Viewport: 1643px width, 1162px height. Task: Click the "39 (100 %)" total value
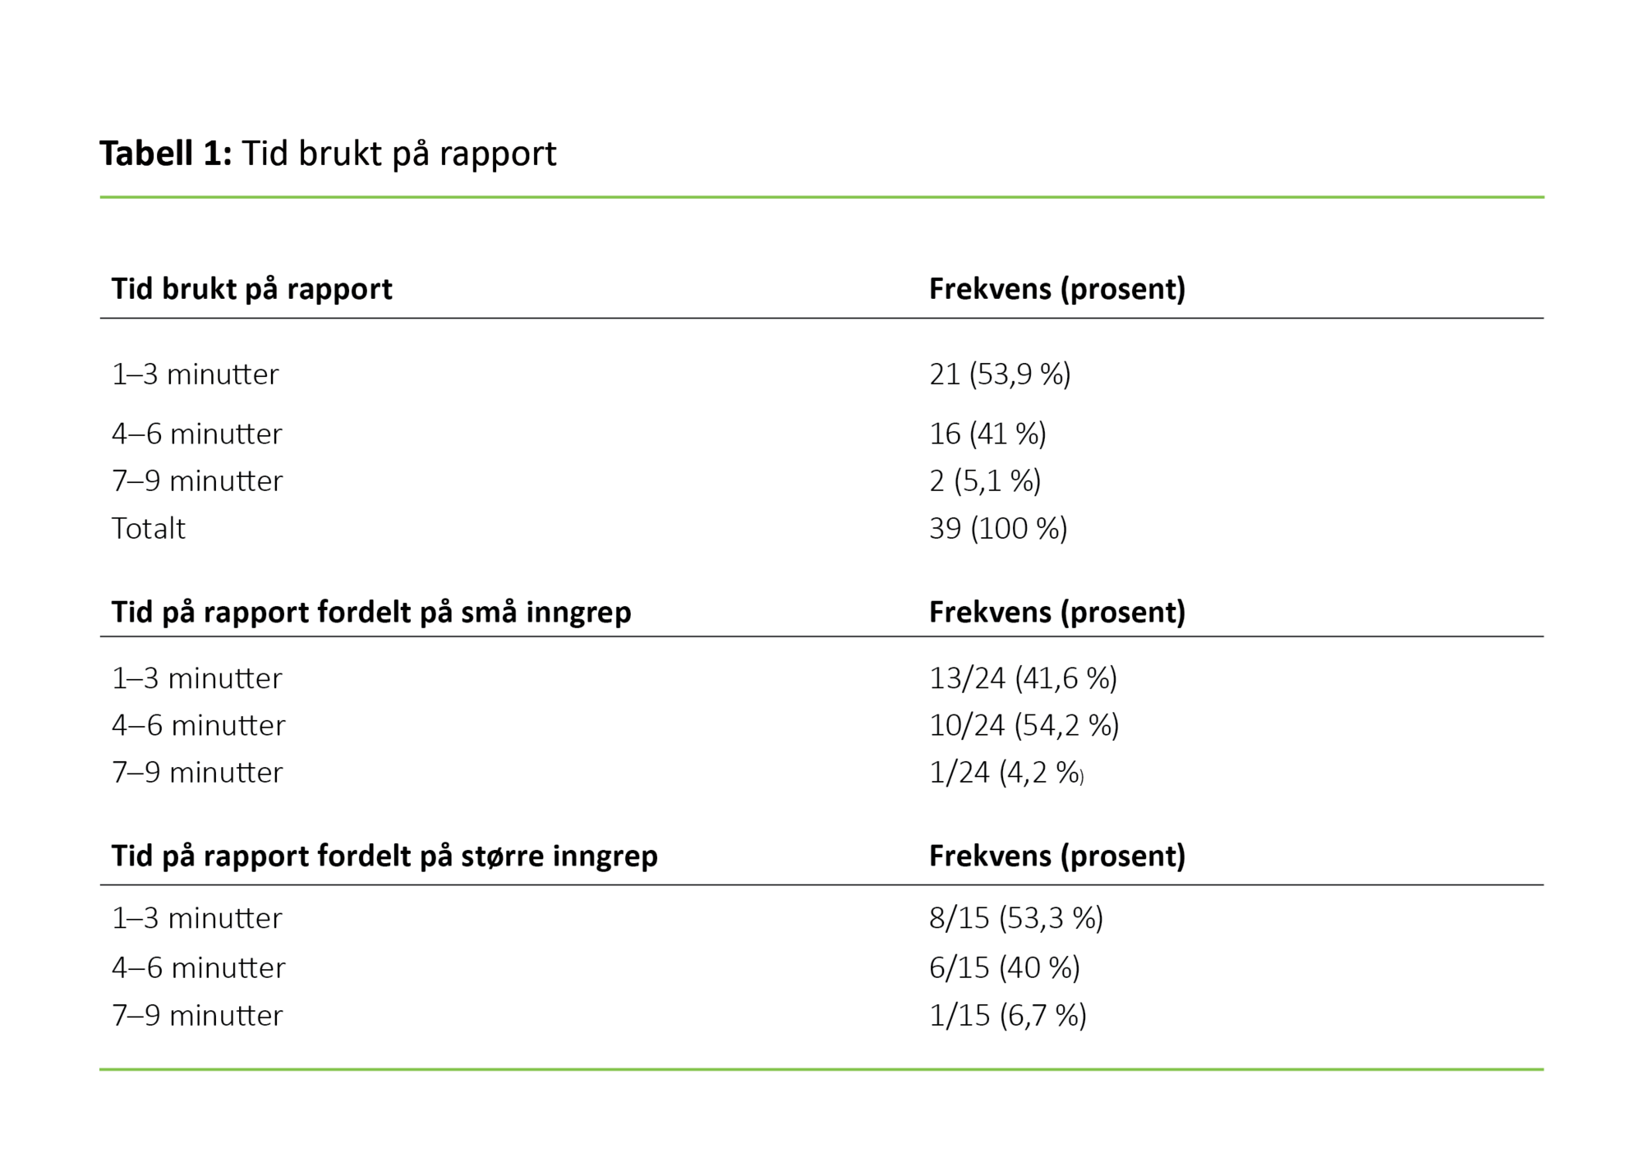point(997,528)
